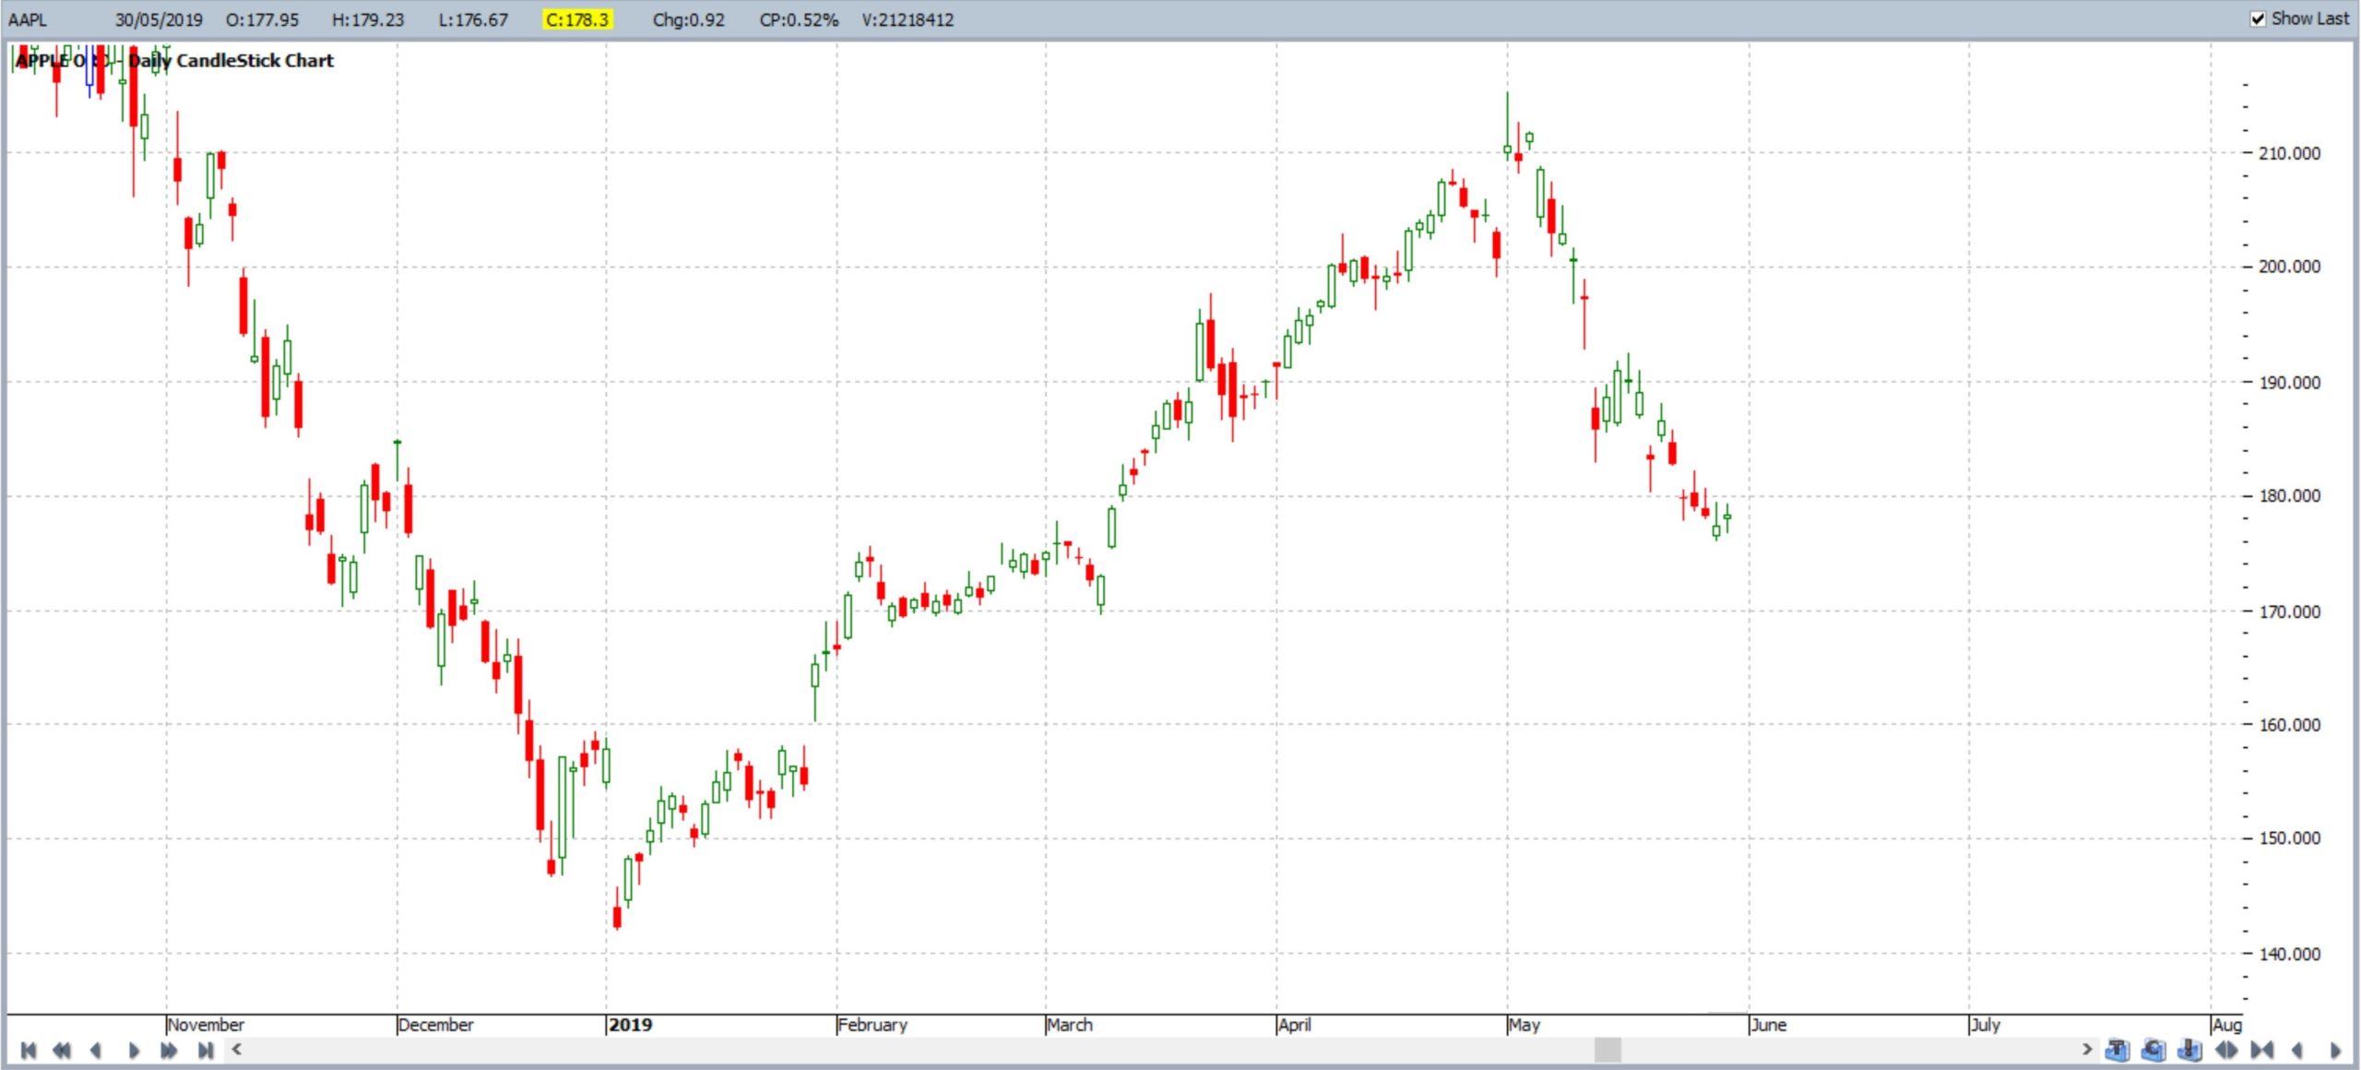The width and height of the screenshot is (2361, 1070).
Task: Jump to the last bar of the chart
Action: click(x=206, y=1050)
